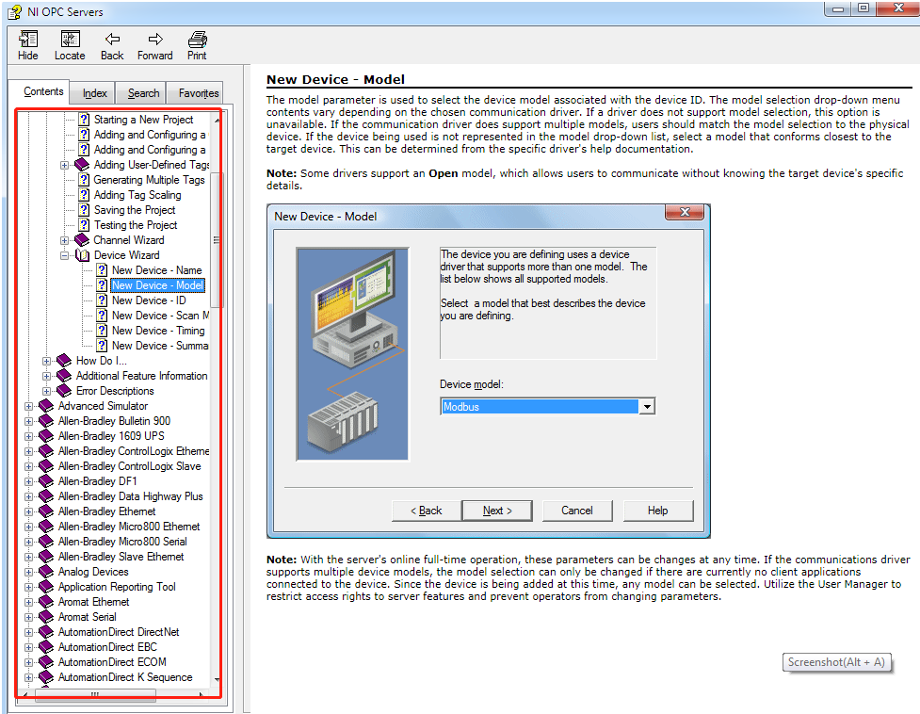920x714 pixels.
Task: Click the page icon beside New Device - ID
Action: point(102,300)
